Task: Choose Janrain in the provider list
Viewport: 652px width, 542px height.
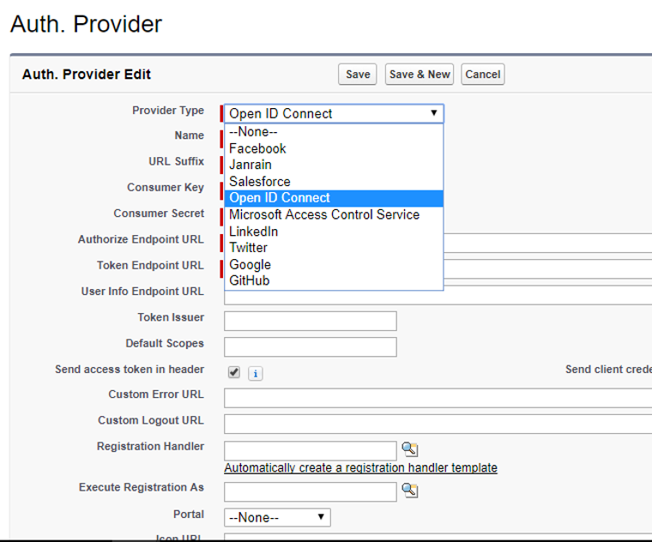Action: click(x=251, y=165)
